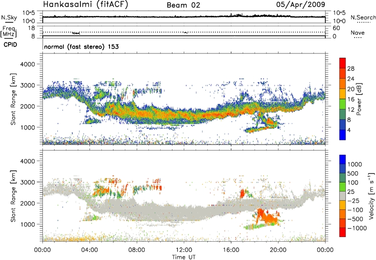Click the "N.Search" legend label
This screenshot has width=376, height=260.
tap(363, 17)
